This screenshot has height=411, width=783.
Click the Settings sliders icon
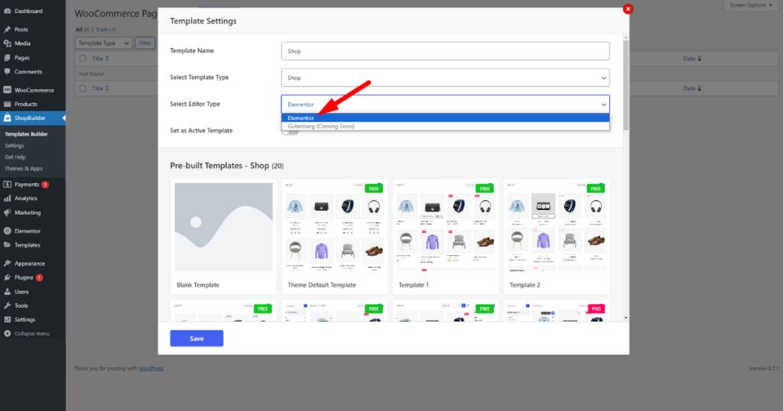click(8, 320)
